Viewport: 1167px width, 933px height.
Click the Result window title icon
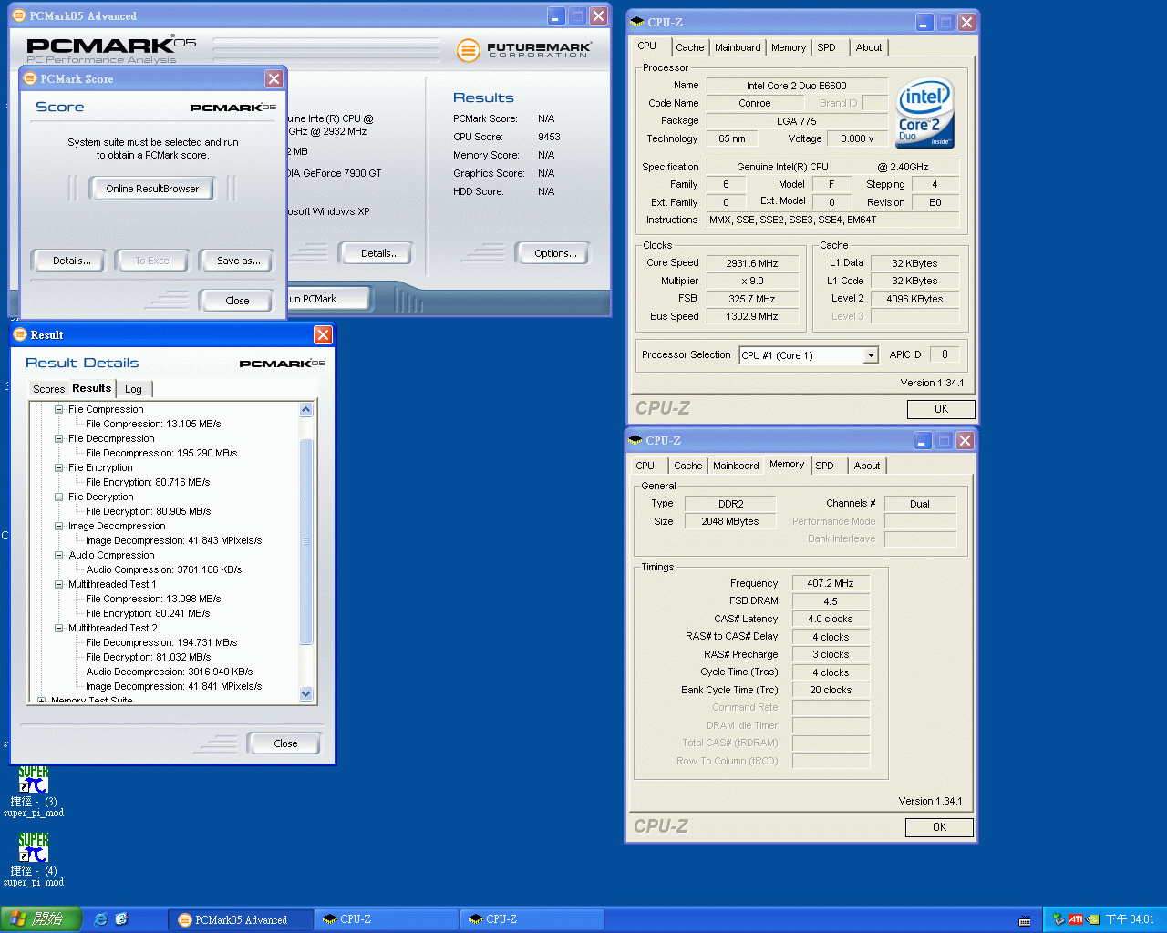point(20,334)
